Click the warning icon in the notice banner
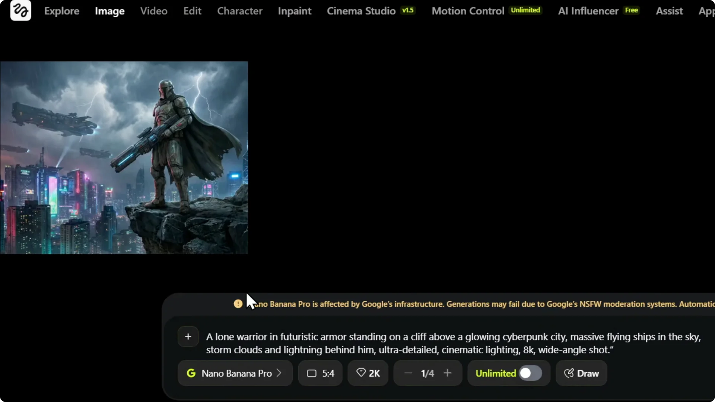 (x=238, y=304)
